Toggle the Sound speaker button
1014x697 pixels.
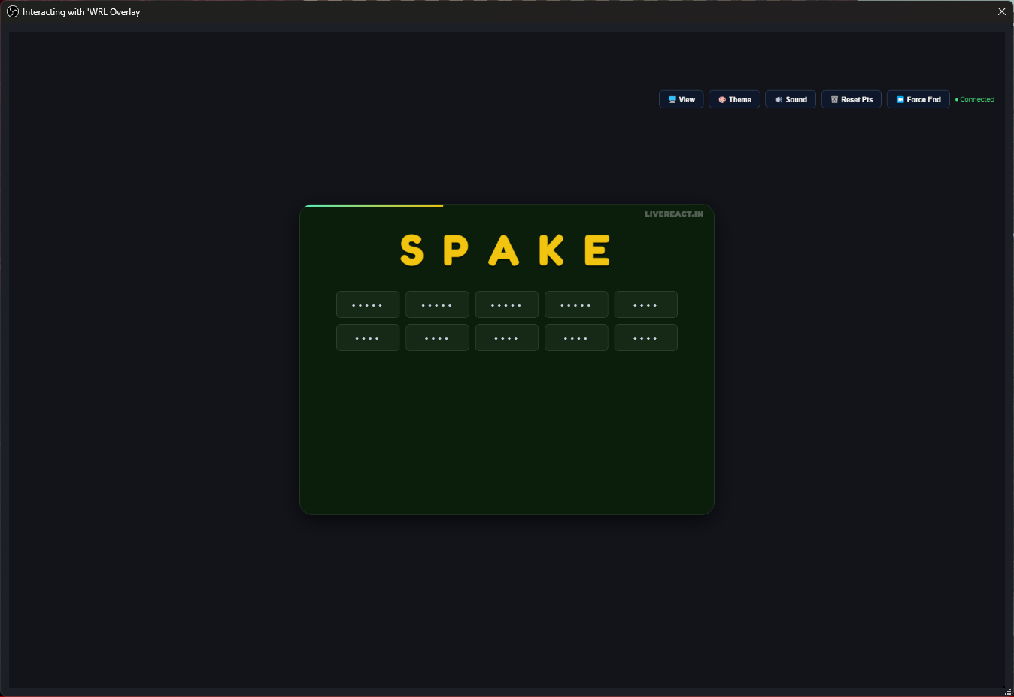[791, 99]
